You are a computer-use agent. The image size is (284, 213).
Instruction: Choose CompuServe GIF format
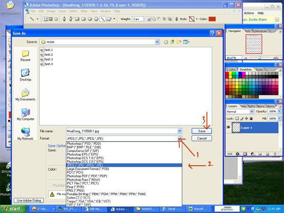point(124,151)
